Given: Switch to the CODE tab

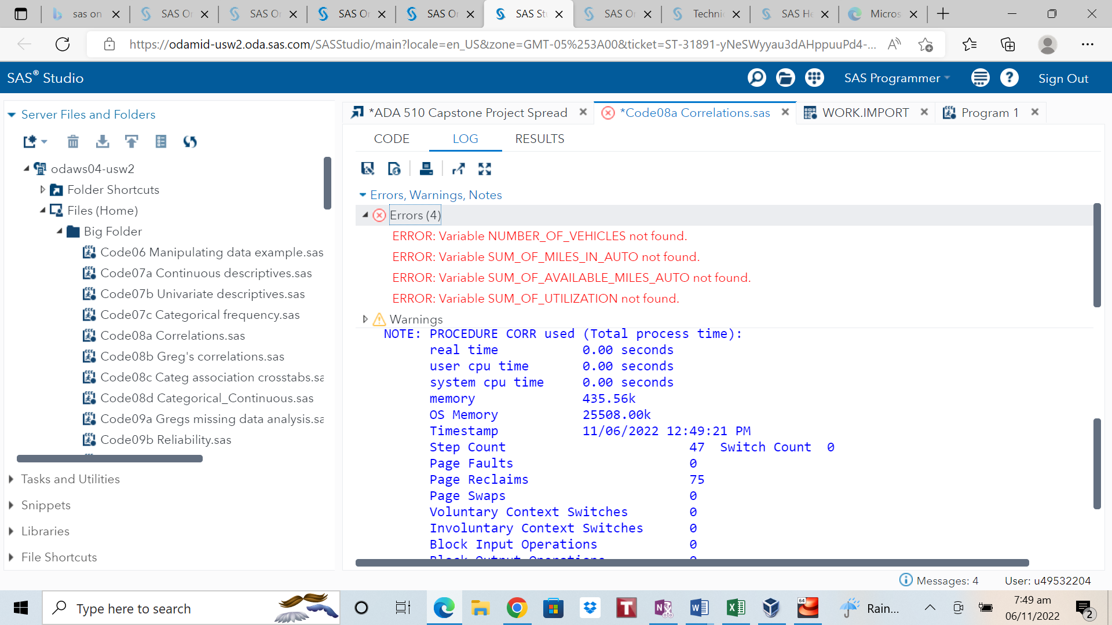Looking at the screenshot, I should [392, 138].
